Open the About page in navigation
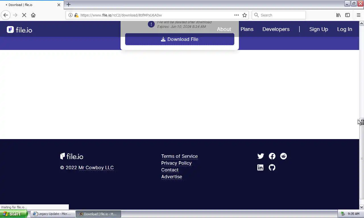This screenshot has width=364, height=218. (x=224, y=29)
